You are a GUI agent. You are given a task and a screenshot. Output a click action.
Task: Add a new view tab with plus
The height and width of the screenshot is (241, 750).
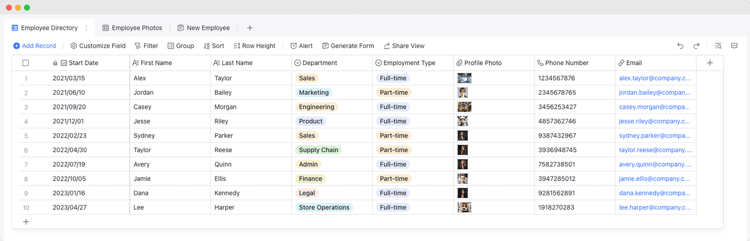click(250, 27)
